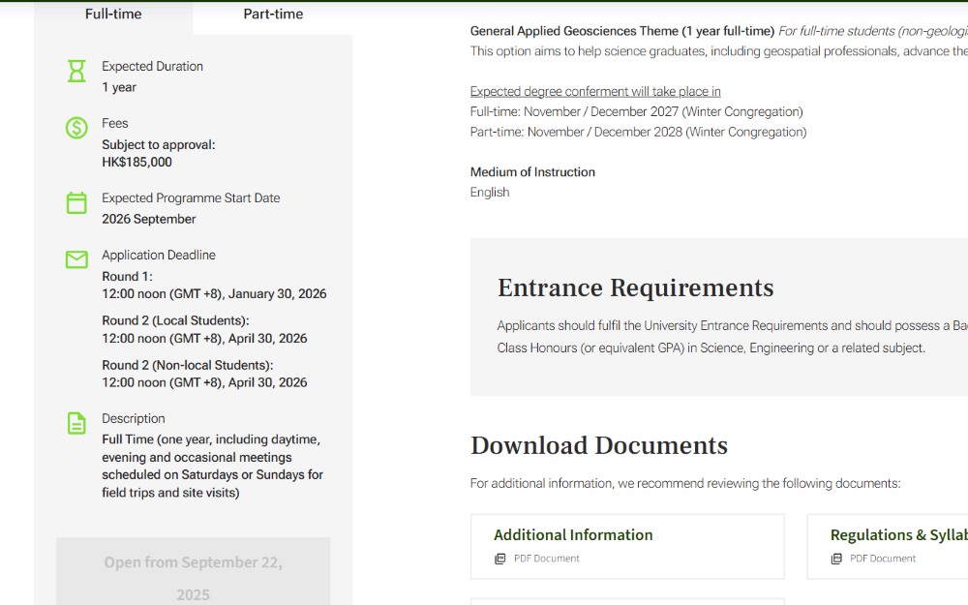Click the envelope Application Deadline icon

pos(76,259)
